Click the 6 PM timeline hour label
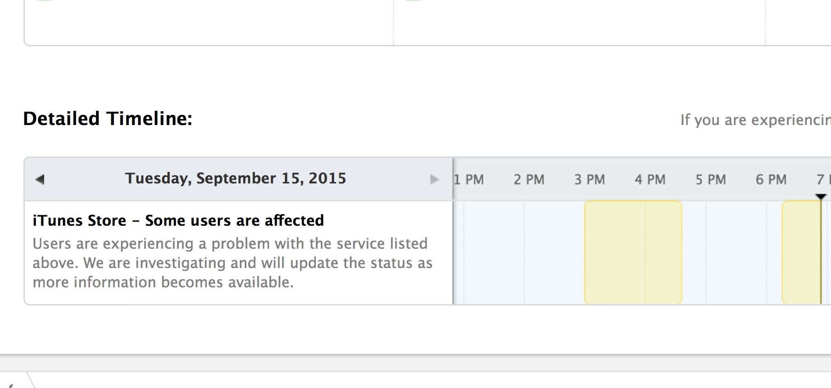This screenshot has width=831, height=388. coord(771,179)
